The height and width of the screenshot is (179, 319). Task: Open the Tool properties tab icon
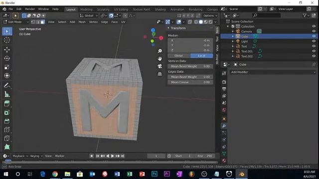click(224, 73)
